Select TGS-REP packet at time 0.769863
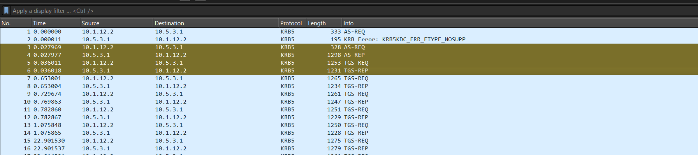The height and width of the screenshot is (155, 698). pos(349,102)
